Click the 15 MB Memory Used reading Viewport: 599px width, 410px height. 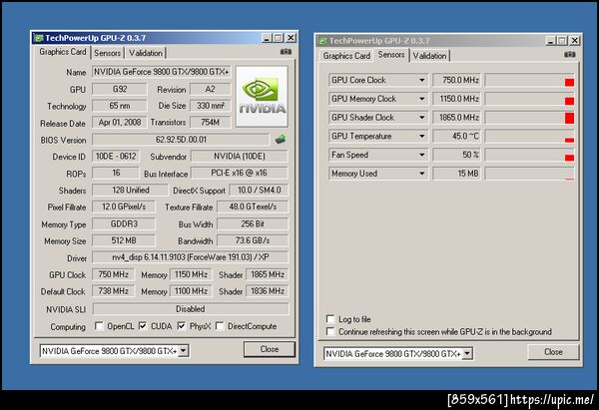tap(457, 174)
